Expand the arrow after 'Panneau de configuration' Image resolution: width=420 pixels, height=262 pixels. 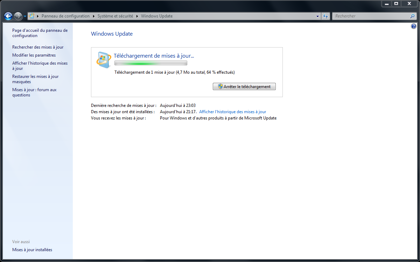click(93, 16)
